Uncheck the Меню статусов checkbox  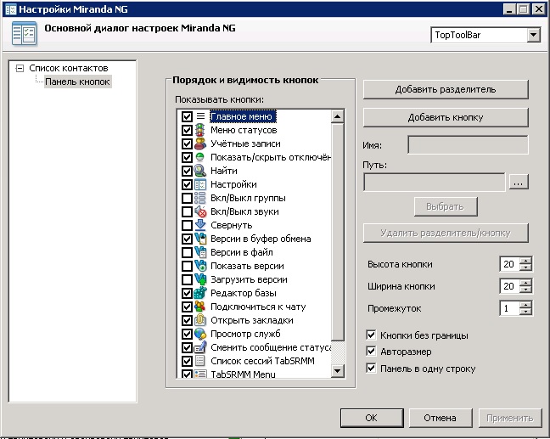187,130
